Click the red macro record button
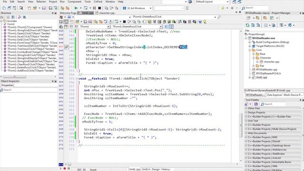This screenshot has height=171, width=304. tap(65, 169)
